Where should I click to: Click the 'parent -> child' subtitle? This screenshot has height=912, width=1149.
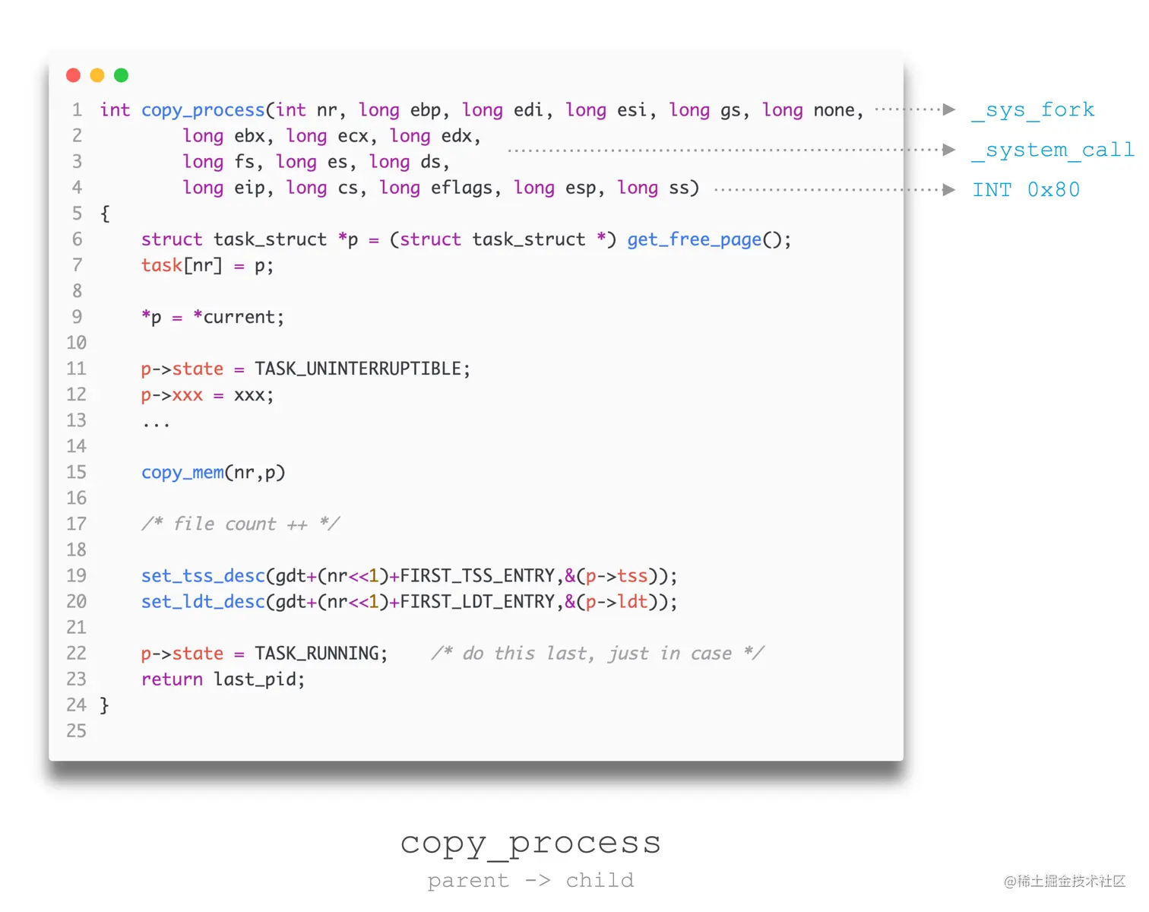click(530, 880)
